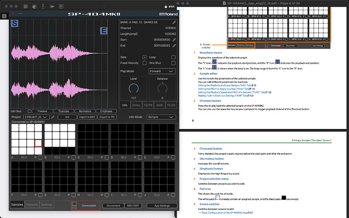
Task: Switch to the TS/PS tab
Action: click(148, 105)
